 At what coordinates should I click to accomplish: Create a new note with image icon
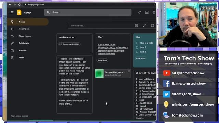pos(152,25)
